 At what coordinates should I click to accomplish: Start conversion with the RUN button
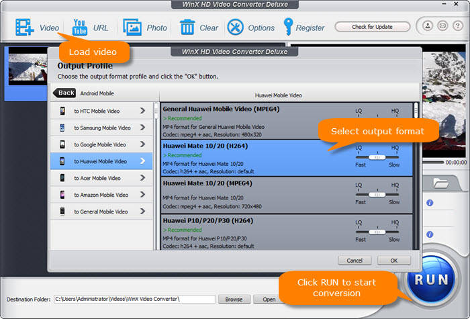pos(431,279)
